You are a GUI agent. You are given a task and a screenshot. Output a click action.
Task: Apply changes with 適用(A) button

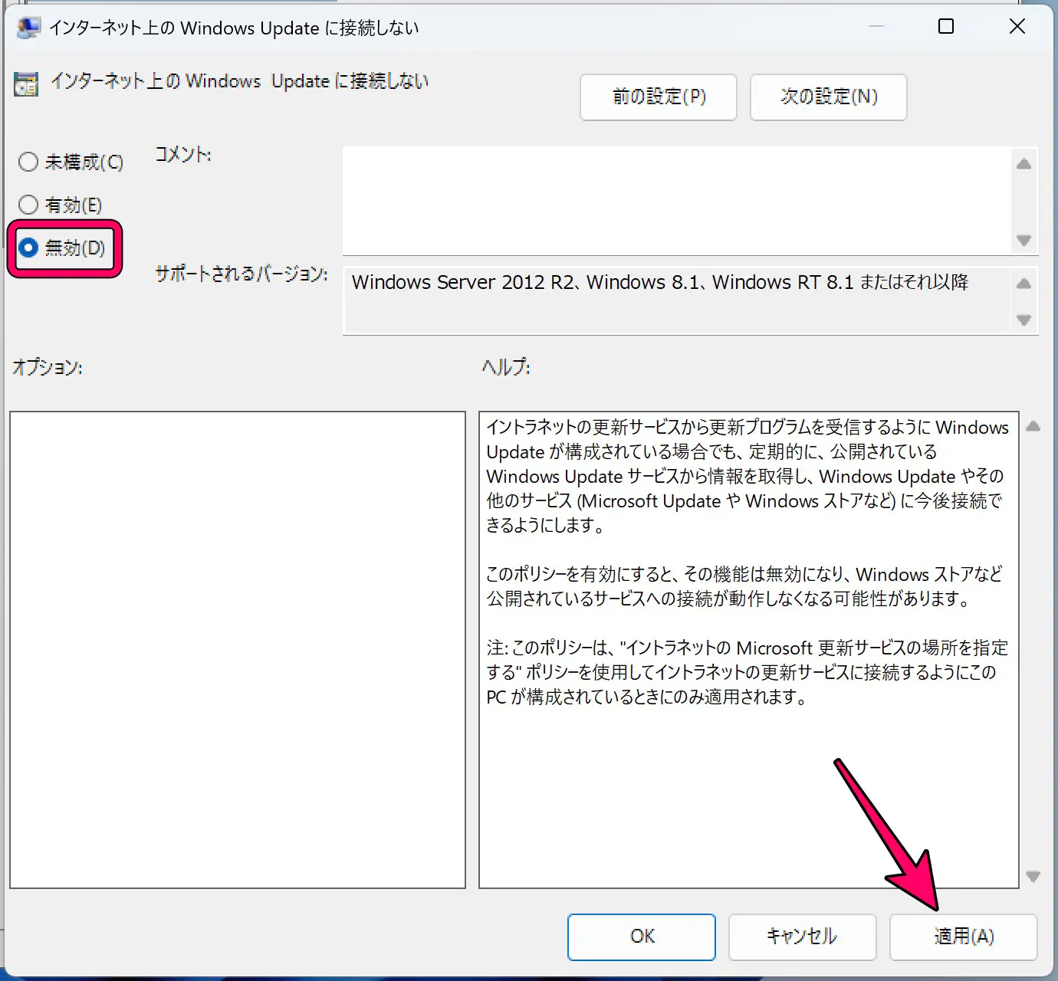[963, 937]
